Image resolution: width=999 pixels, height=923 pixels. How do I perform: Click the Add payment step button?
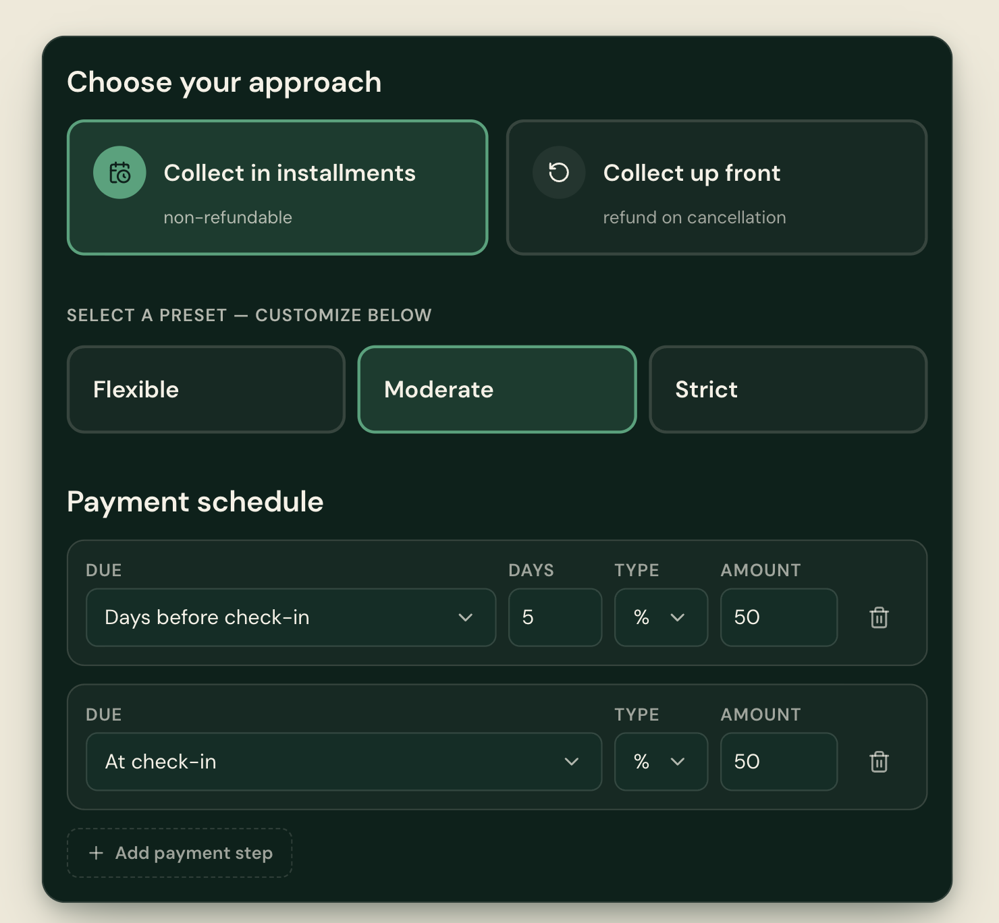pyautogui.click(x=180, y=853)
